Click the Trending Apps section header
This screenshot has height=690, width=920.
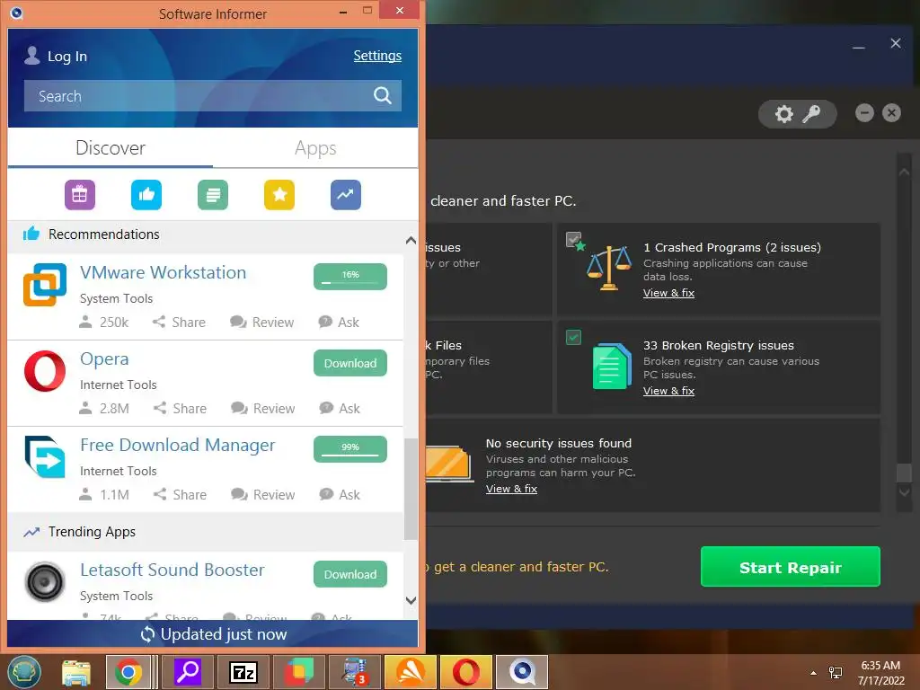(206, 532)
